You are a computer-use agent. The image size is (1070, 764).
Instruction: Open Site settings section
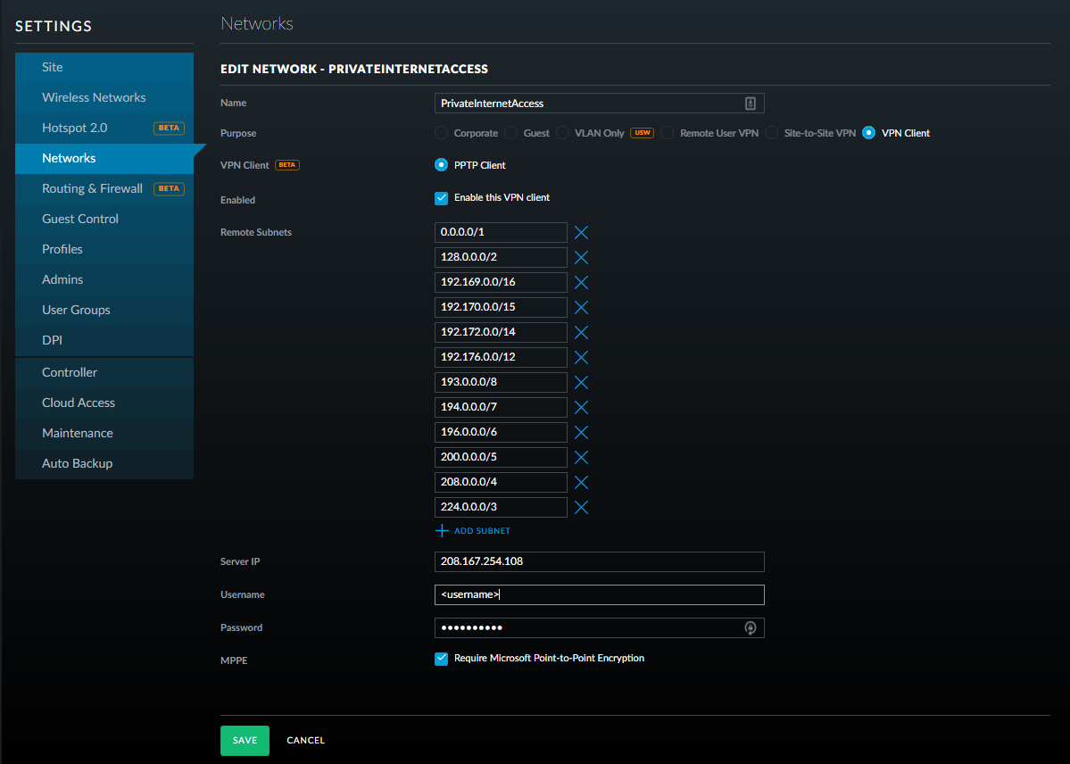[x=104, y=67]
